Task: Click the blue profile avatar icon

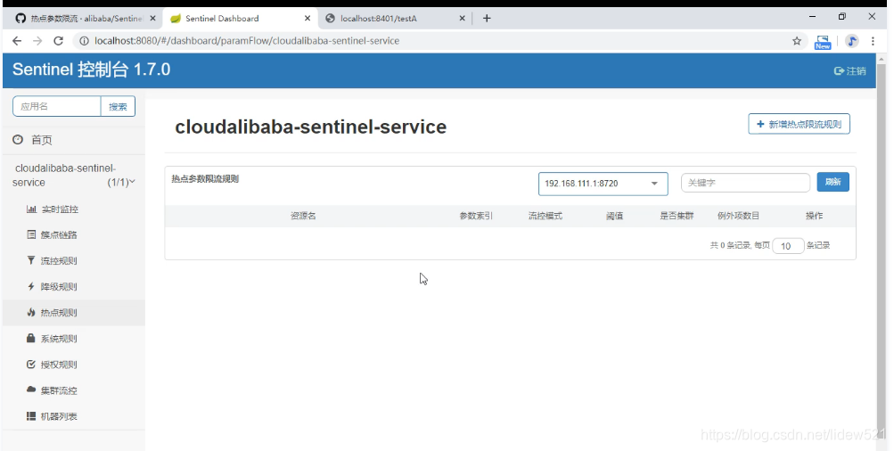Action: (x=852, y=41)
